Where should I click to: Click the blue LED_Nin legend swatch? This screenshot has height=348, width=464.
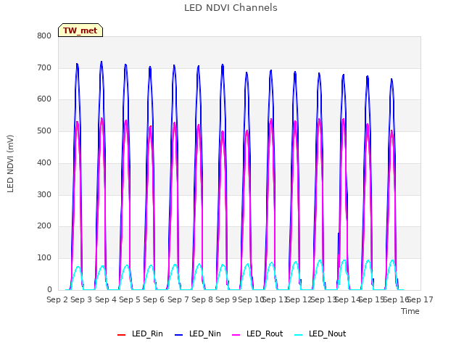pyautogui.click(x=179, y=335)
